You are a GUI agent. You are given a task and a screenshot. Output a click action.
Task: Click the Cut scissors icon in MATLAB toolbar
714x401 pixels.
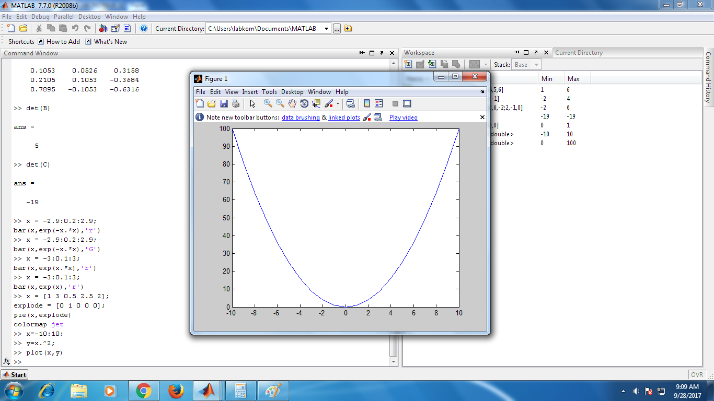point(39,28)
